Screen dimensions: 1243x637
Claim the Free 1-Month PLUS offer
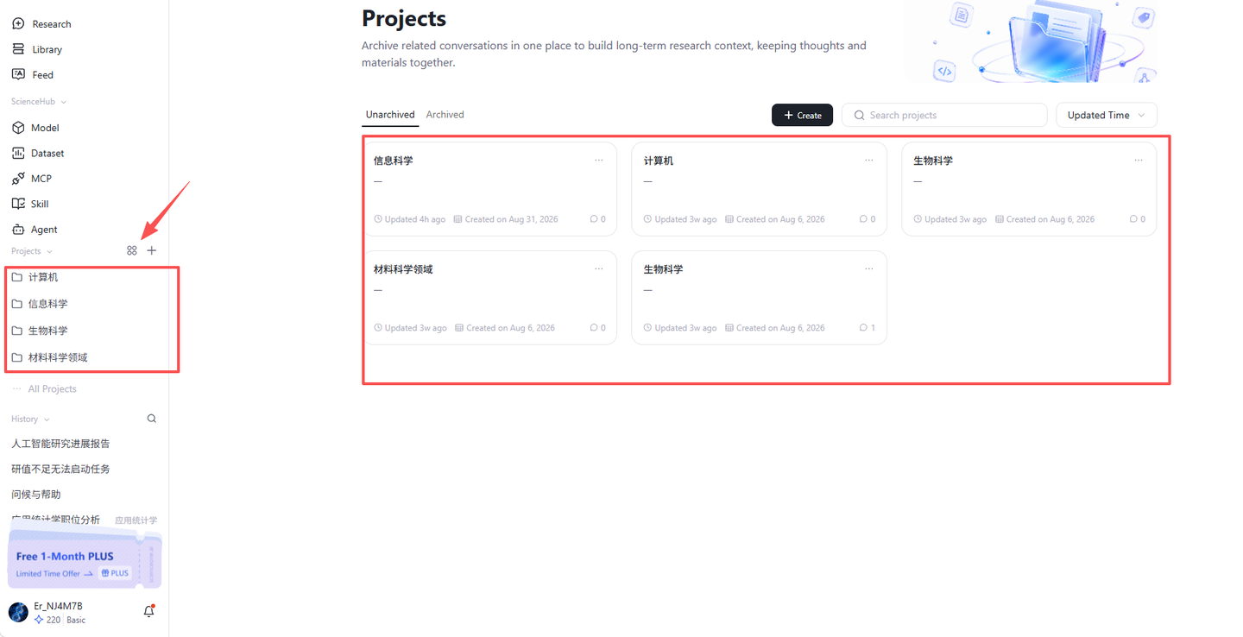point(85,558)
